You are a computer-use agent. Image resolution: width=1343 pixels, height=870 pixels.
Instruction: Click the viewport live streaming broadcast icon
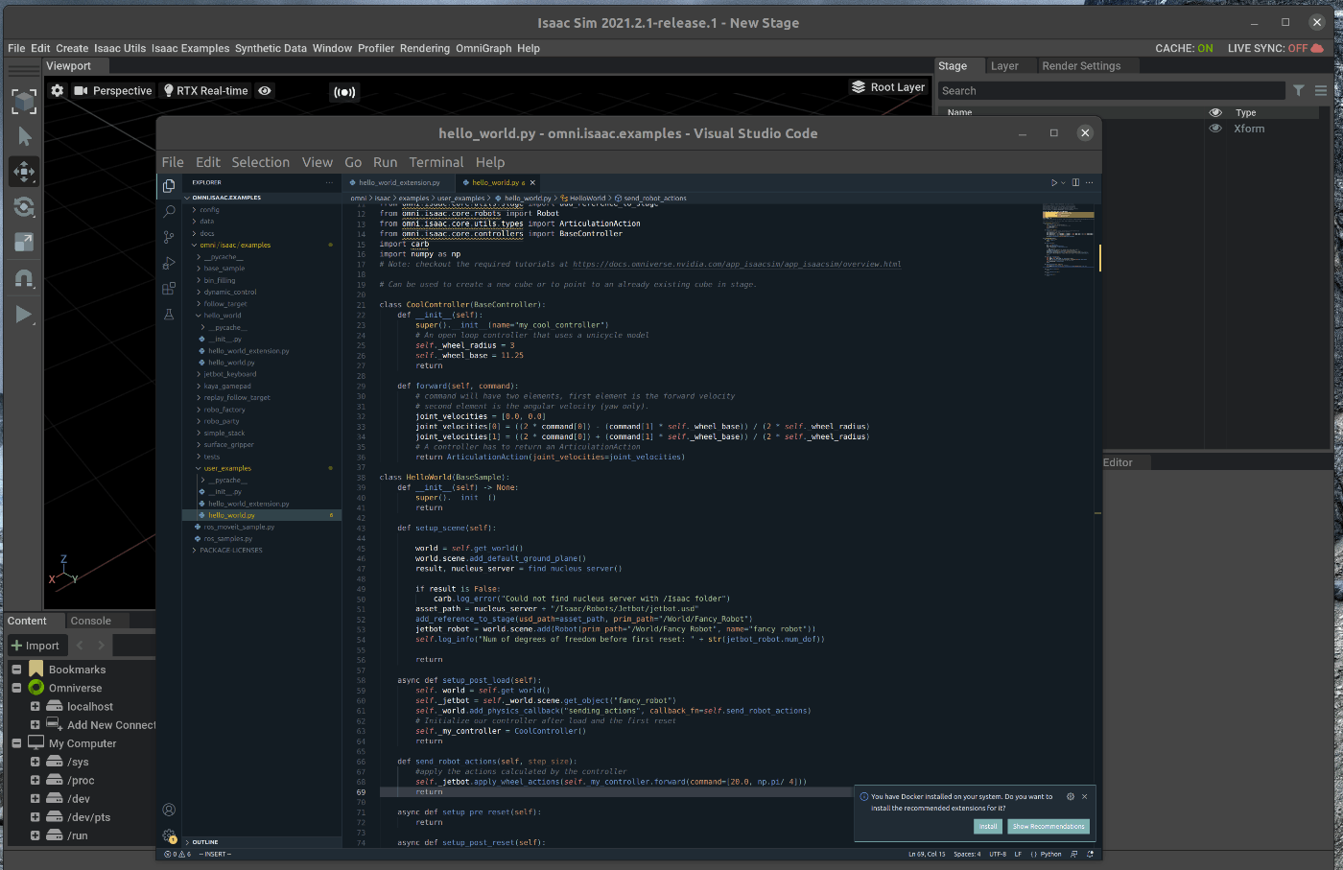click(x=343, y=92)
